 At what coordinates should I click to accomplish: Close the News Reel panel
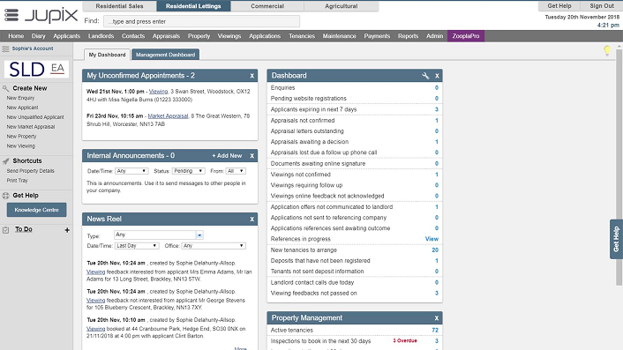[251, 219]
